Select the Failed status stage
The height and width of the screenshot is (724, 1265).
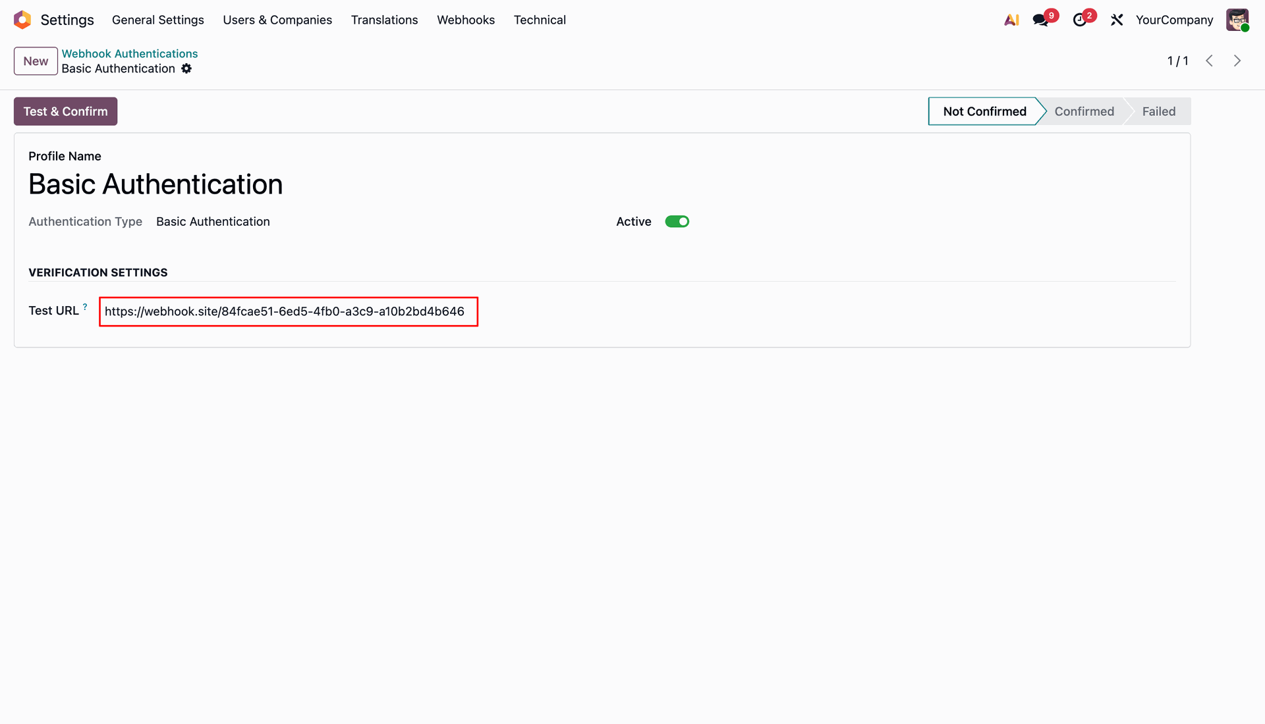(x=1158, y=111)
